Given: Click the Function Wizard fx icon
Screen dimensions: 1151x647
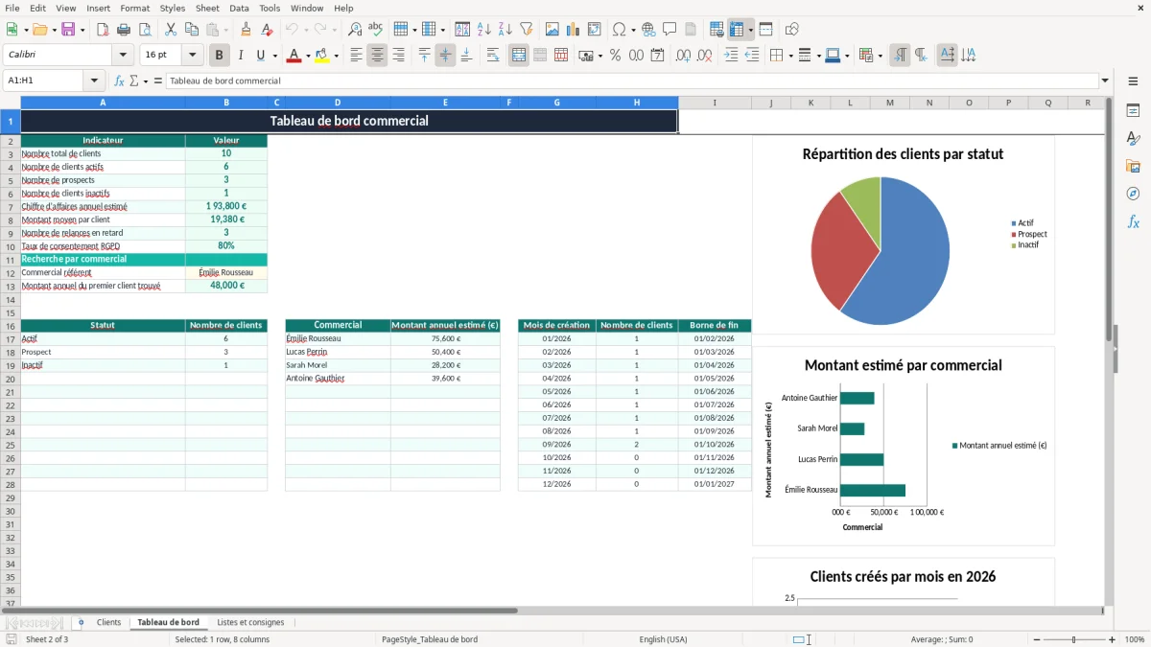Looking at the screenshot, I should point(119,81).
